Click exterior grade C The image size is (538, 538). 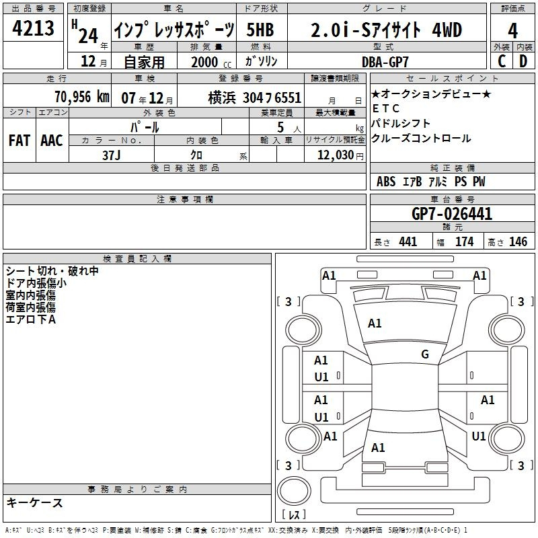502,61
